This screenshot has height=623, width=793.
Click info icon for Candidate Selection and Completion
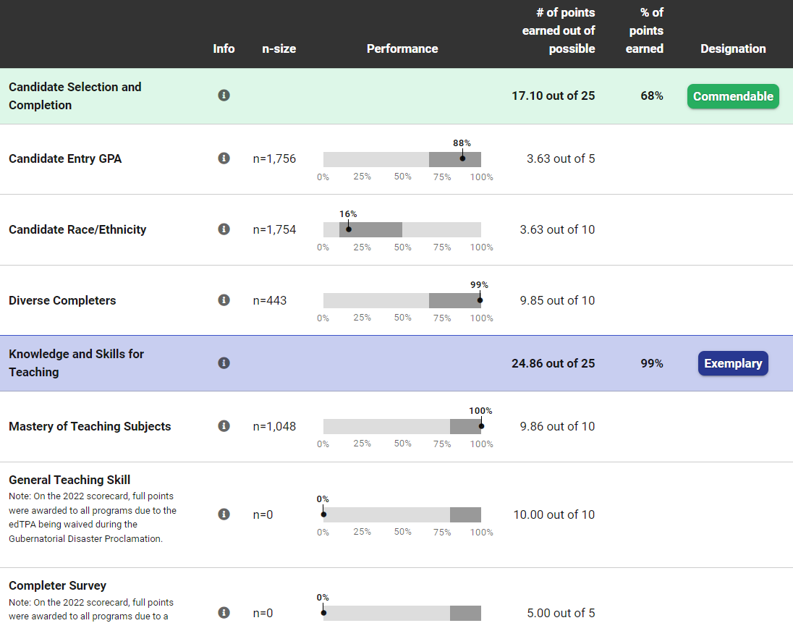pos(224,96)
